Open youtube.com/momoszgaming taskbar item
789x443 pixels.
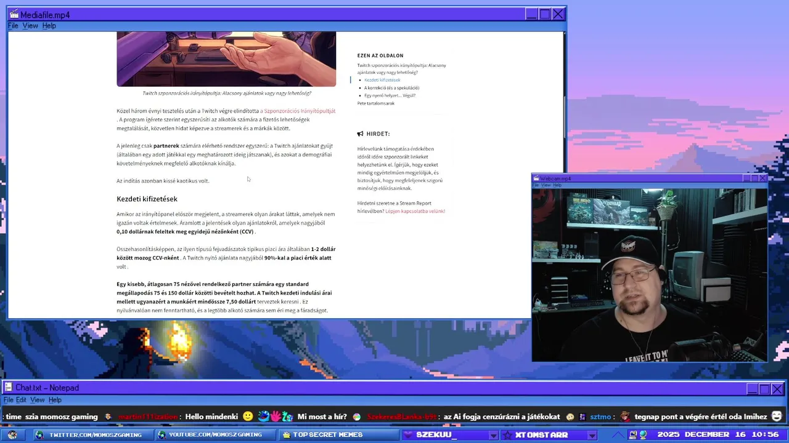215,435
